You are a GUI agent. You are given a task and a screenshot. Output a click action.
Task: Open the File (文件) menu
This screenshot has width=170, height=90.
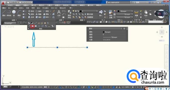point(10,5)
